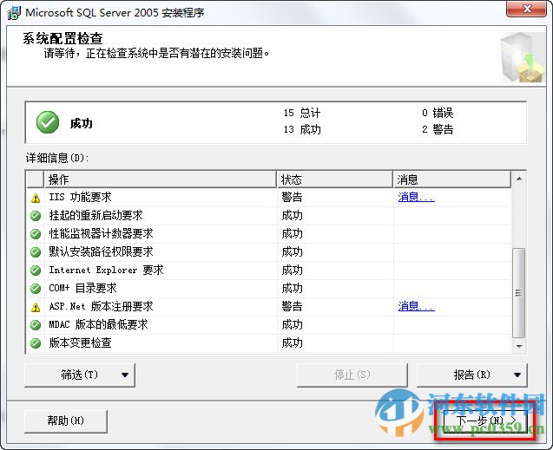The width and height of the screenshot is (553, 450).
Task: Select the 默认安装路径权限要求 row
Action: pos(269,252)
